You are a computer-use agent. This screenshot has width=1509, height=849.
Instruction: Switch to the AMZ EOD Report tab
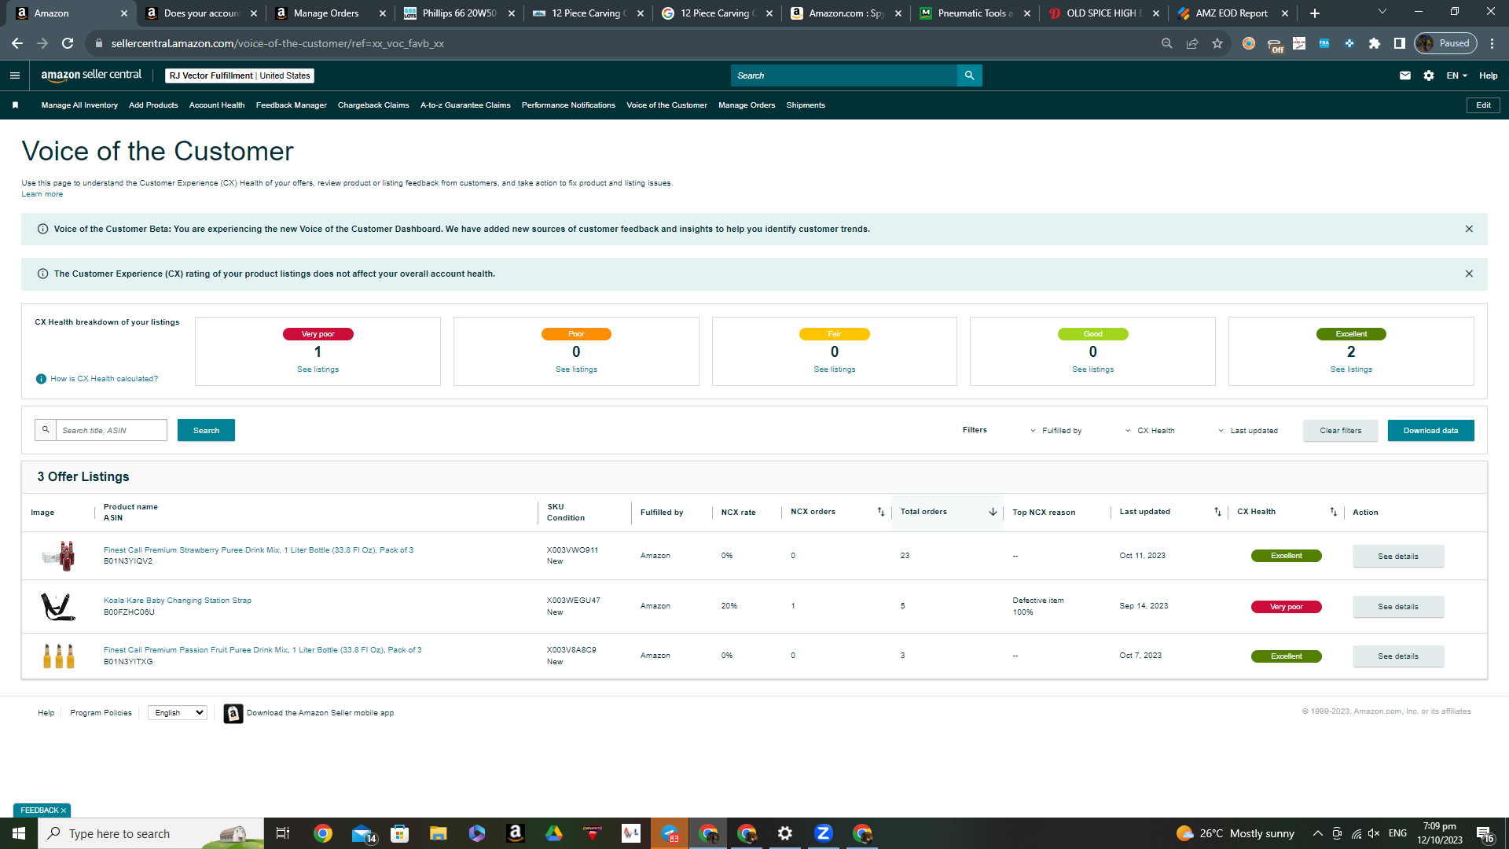click(x=1231, y=13)
